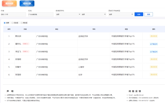Click the 序号 column header
Screen dimensions: 165x103
click(x=9, y=29)
